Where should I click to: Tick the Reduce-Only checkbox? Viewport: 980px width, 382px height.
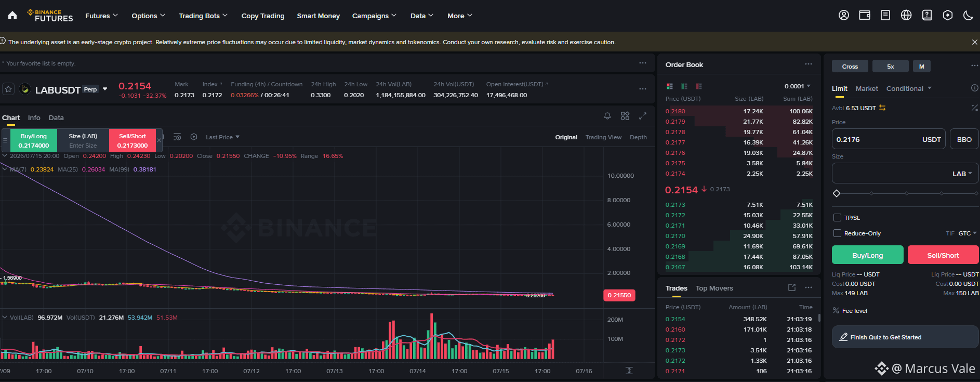click(837, 233)
